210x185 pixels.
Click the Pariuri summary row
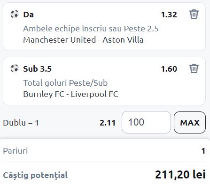(104, 151)
